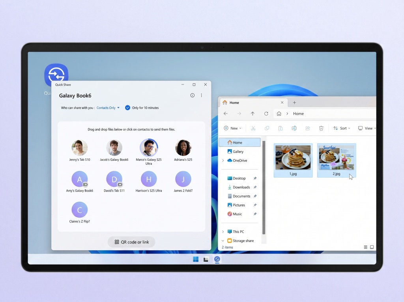Select Adriana's S25 contact

tap(183, 151)
